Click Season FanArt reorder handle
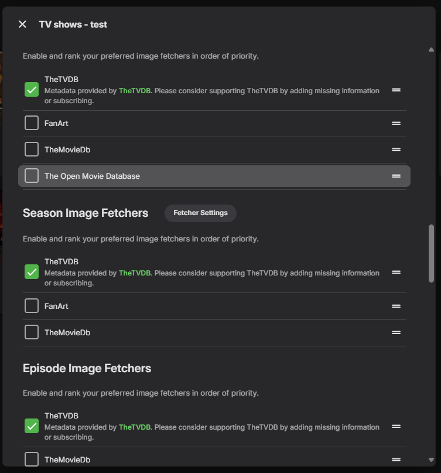441x473 pixels. pos(396,306)
